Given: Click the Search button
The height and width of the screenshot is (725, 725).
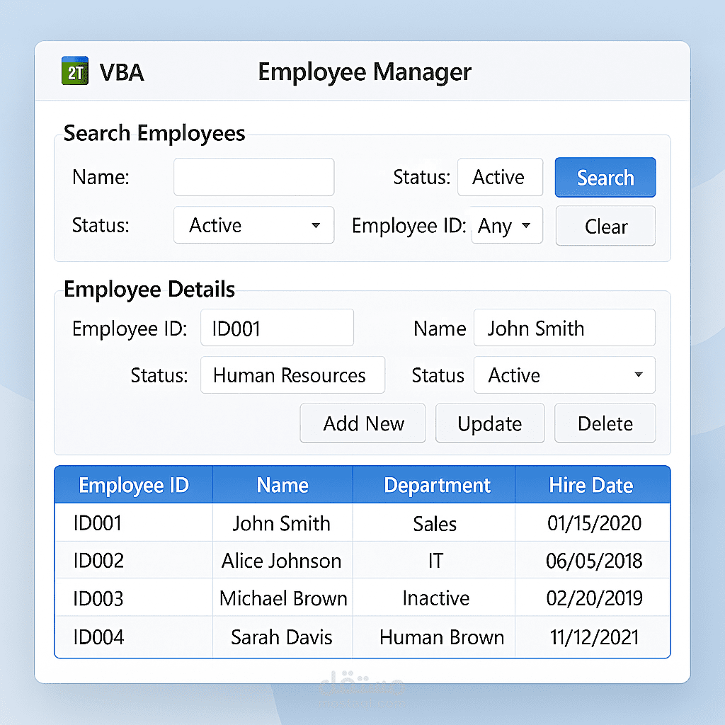Looking at the screenshot, I should (605, 177).
